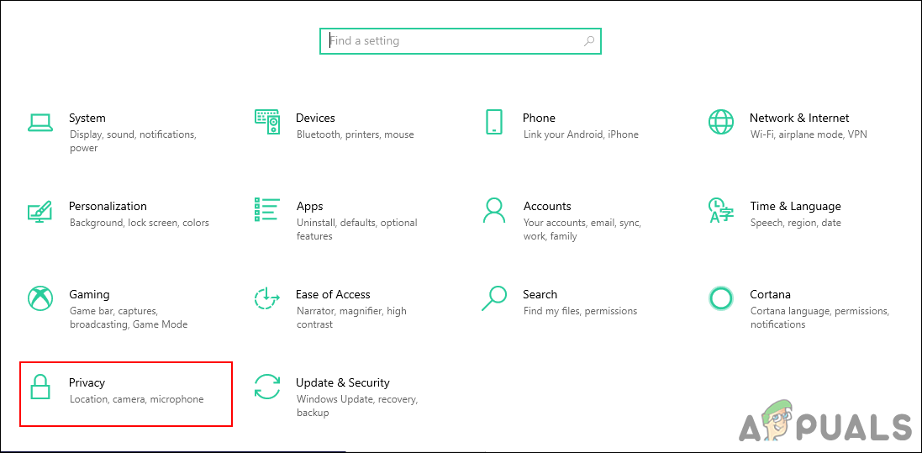Click the Gaming Xbox icon
This screenshot has height=453, width=922.
[x=40, y=298]
